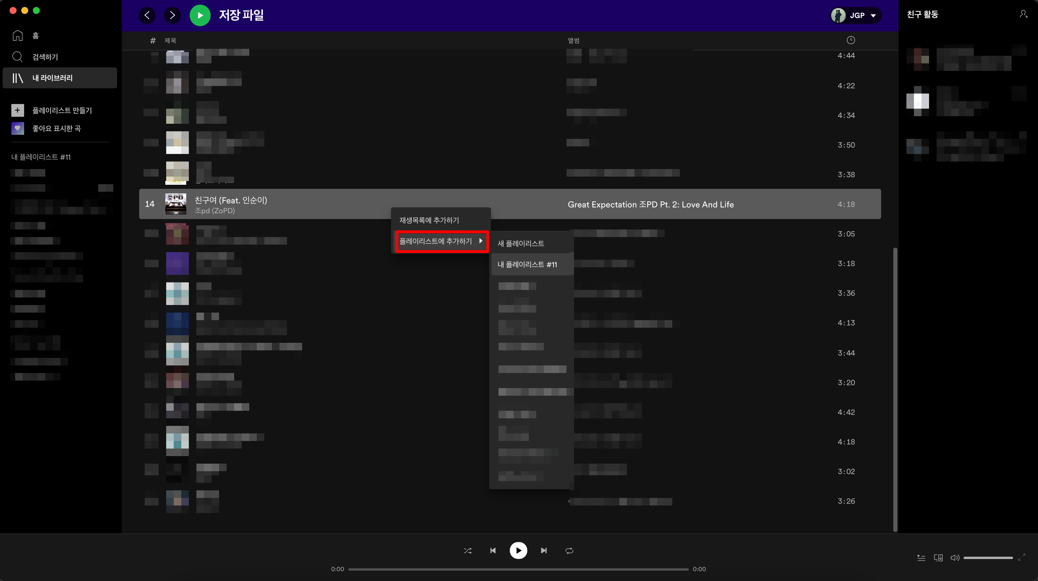Go back with the left arrow button
1038x581 pixels.
[x=147, y=15]
